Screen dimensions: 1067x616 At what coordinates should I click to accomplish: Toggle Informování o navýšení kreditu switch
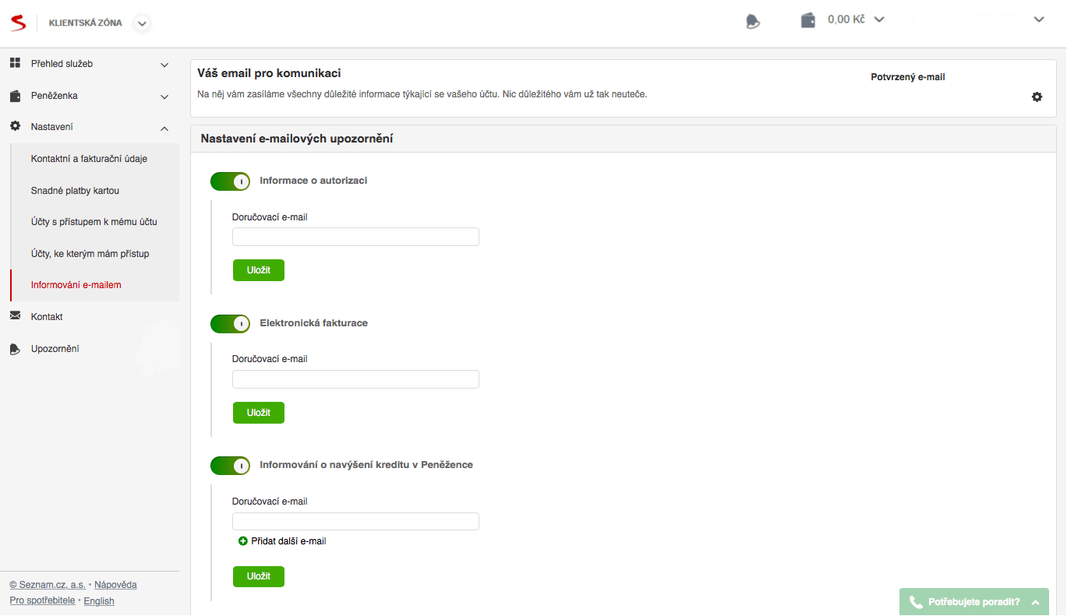pos(230,466)
